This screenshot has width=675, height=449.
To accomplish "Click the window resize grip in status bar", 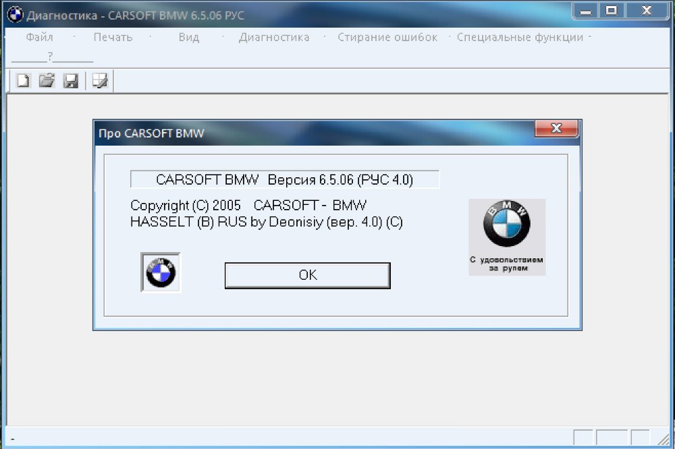I will [664, 438].
